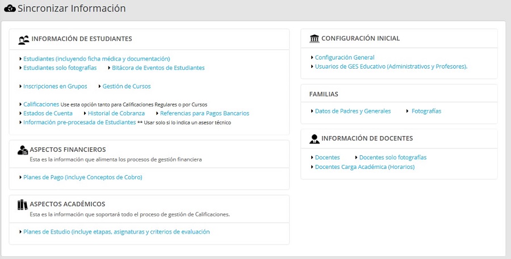Open Estados de Cuenta link
The height and width of the screenshot is (259, 511).
coord(48,113)
